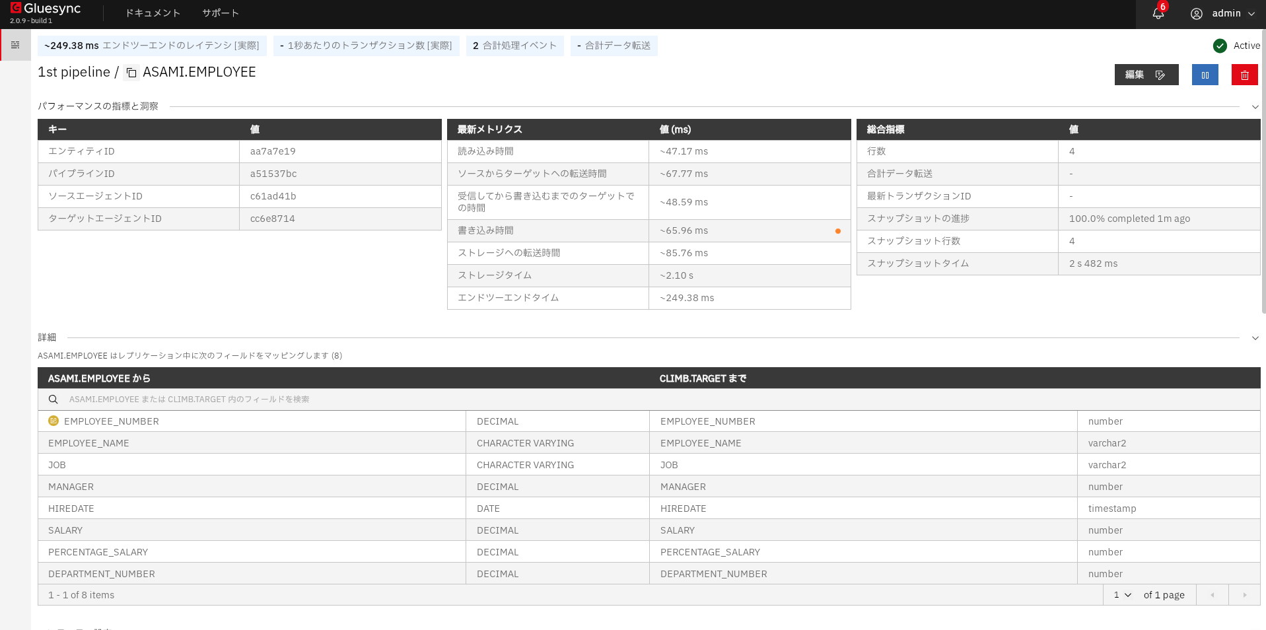Open the サポート menu

pos(221,13)
